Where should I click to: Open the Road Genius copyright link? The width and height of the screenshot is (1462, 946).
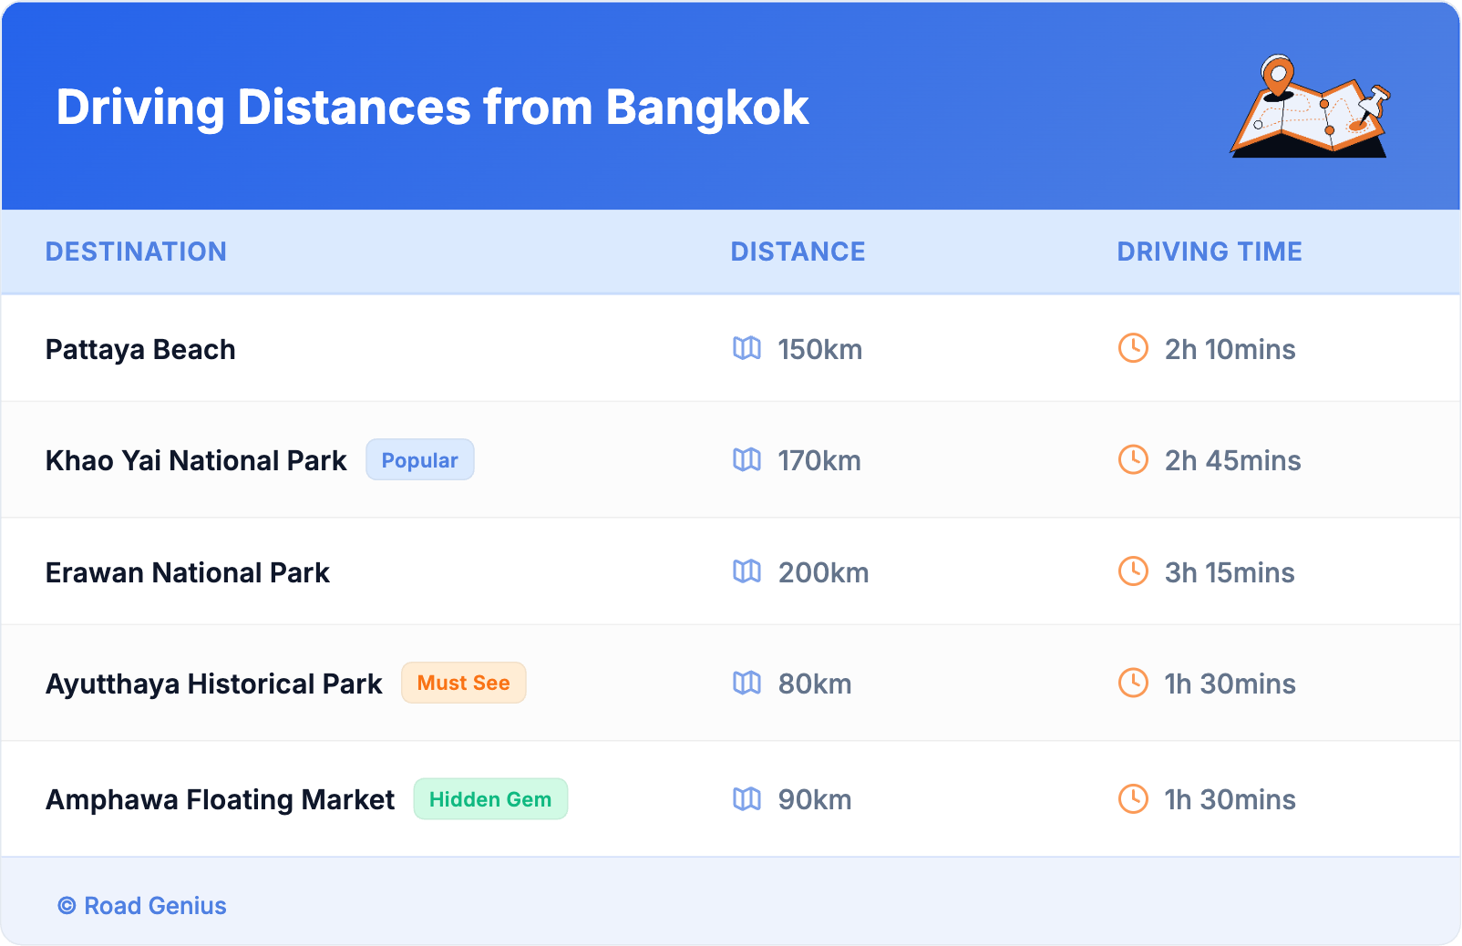(x=143, y=906)
